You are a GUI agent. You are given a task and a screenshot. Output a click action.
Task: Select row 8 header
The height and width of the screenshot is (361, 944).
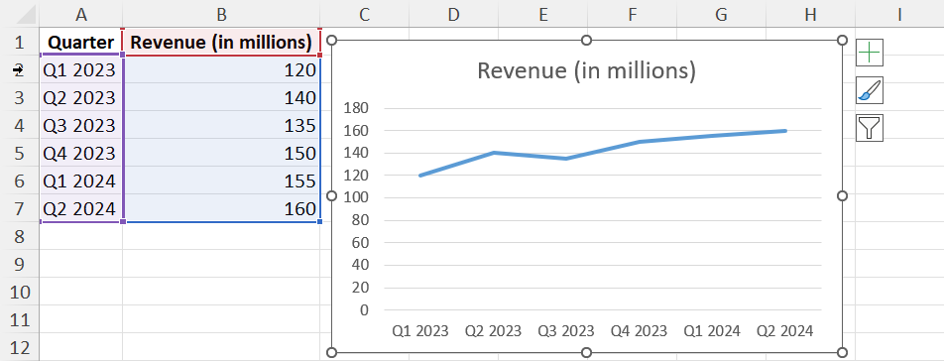tap(19, 236)
